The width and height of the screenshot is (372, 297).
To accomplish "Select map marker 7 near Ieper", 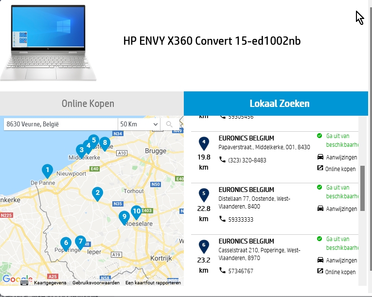I will pyautogui.click(x=81, y=241).
